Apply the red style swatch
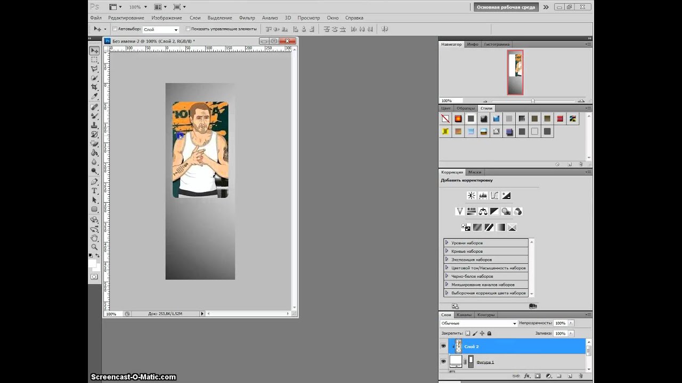This screenshot has height=383, width=682. click(560, 119)
